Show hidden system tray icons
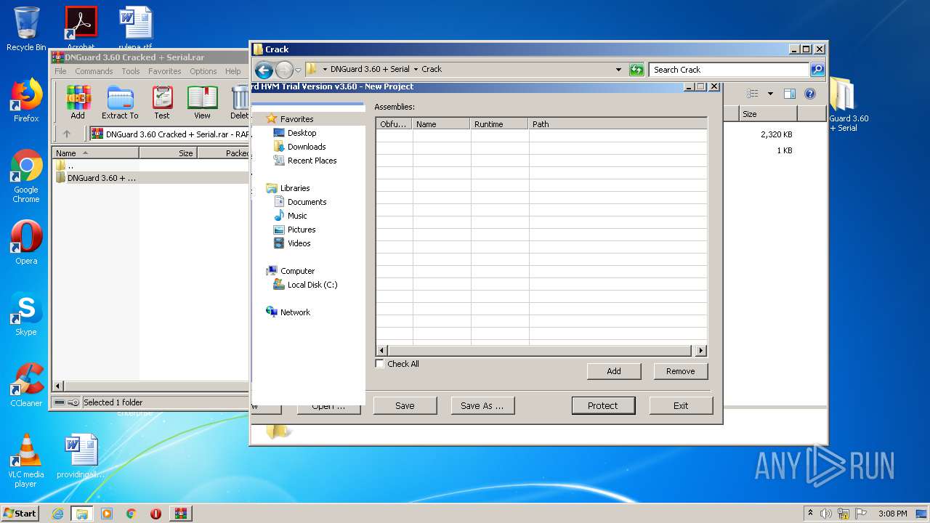Image resolution: width=930 pixels, height=523 pixels. point(810,513)
